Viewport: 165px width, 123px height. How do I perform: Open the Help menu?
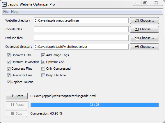tap(15, 12)
